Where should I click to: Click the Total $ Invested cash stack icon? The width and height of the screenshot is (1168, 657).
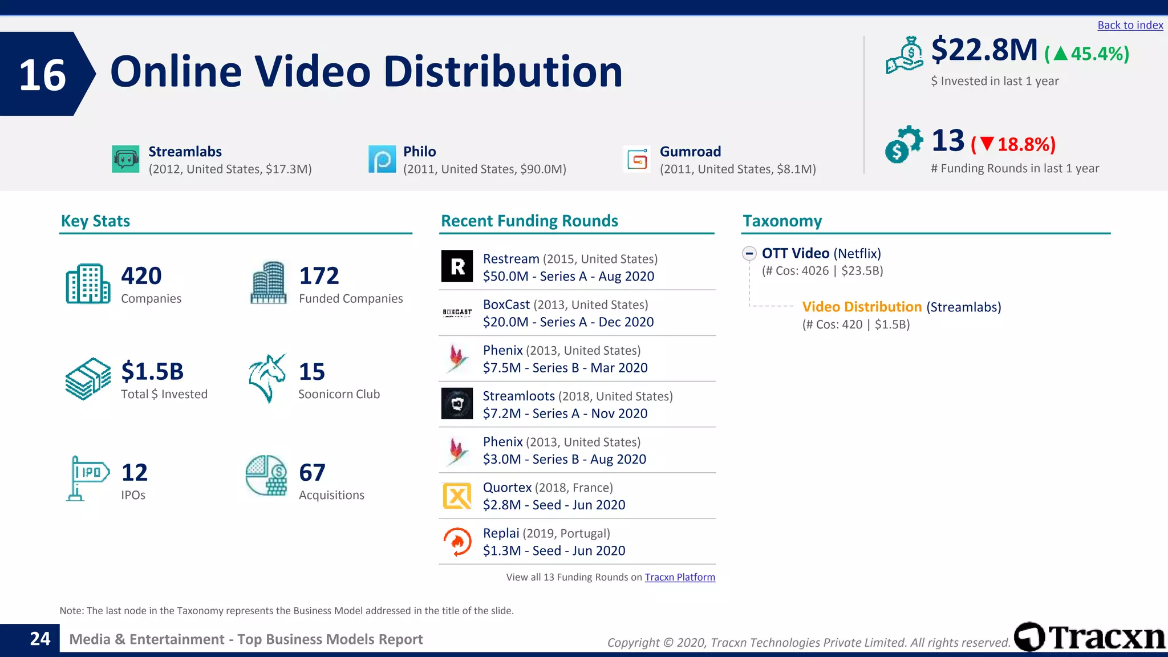pyautogui.click(x=88, y=379)
